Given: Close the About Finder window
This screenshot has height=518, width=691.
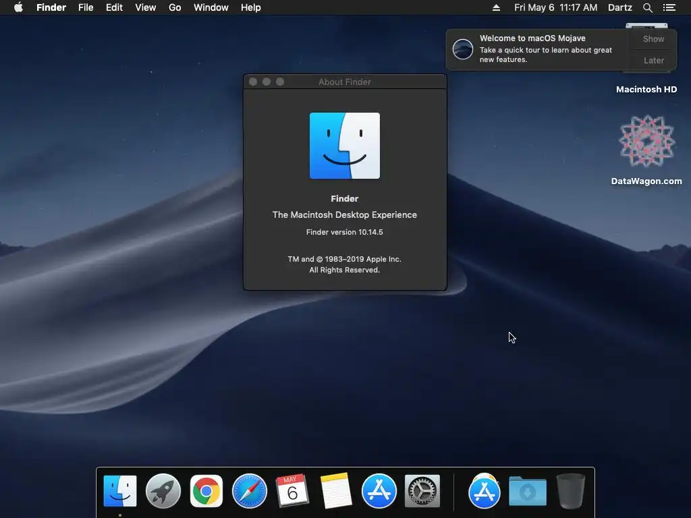Looking at the screenshot, I should point(253,82).
